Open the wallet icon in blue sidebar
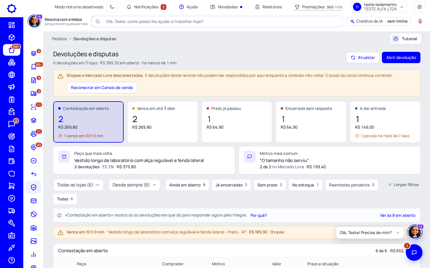Screen dimensions: 430x268 12,161
